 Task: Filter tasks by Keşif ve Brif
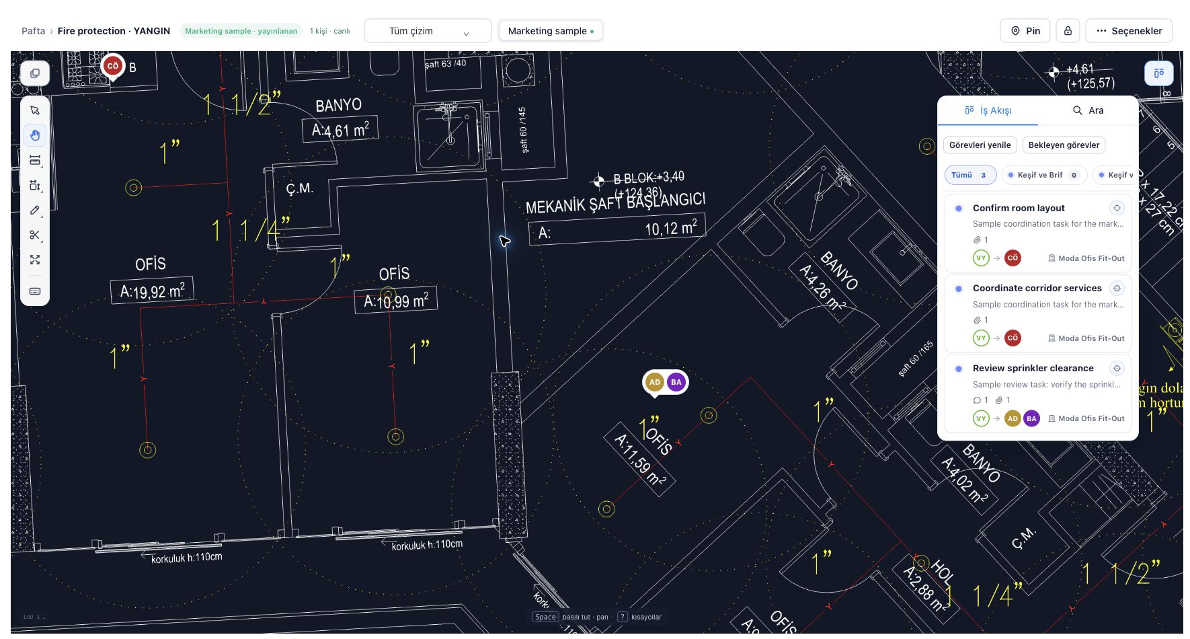1044,175
